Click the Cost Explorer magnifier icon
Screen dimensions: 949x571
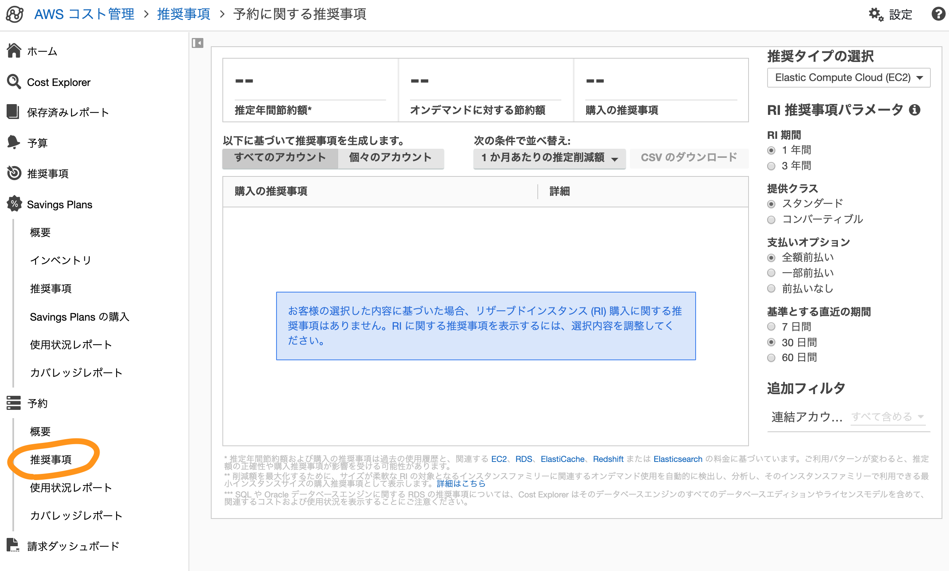[14, 81]
